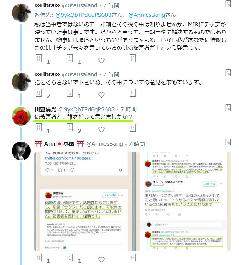Reply to the Ann tweet with images
The height and width of the screenshot is (265, 239).
[38, 258]
